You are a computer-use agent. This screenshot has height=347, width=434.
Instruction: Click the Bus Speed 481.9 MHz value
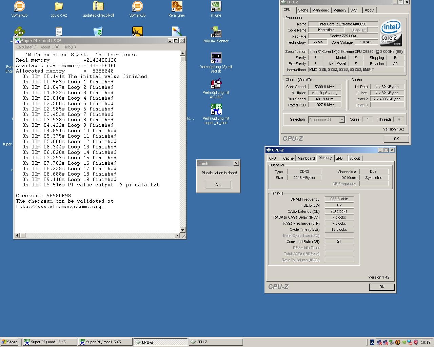click(x=324, y=99)
